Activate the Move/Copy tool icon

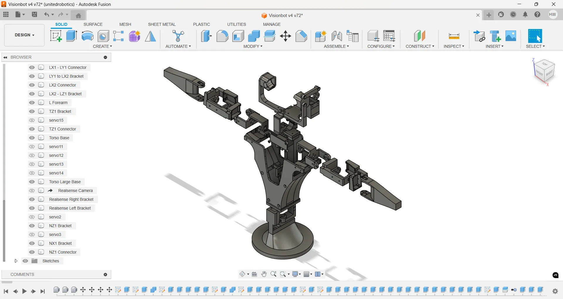285,36
